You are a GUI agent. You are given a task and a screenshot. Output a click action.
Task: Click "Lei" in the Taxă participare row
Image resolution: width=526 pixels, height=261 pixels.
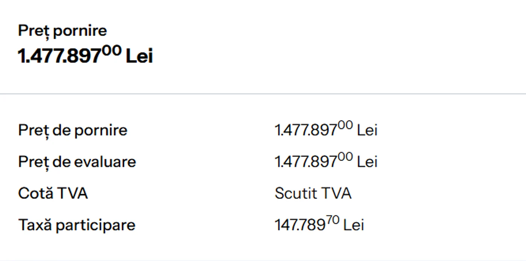pyautogui.click(x=354, y=225)
